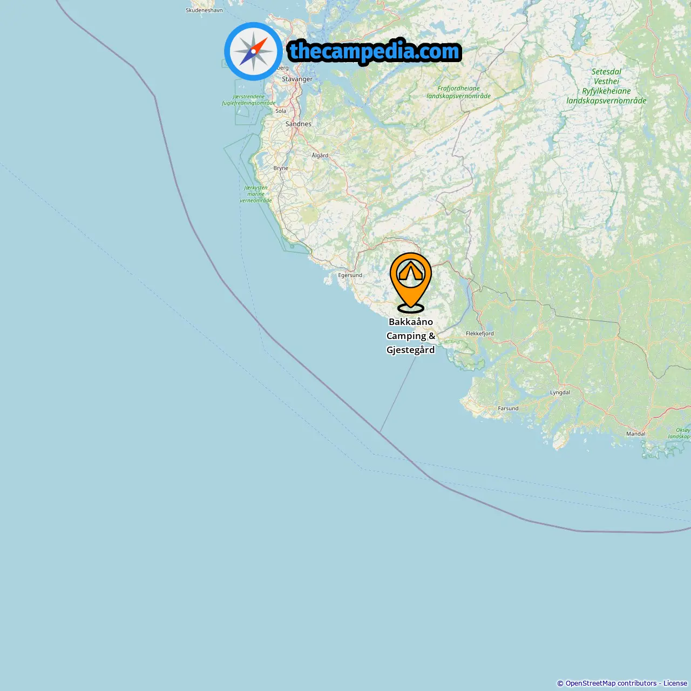
Task: Click the Flekkefjord town label
Action: tap(479, 334)
